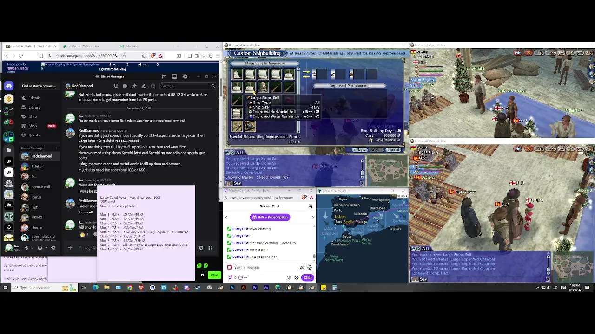
Task: Send Twitch message with Chat button
Action: 308,277
